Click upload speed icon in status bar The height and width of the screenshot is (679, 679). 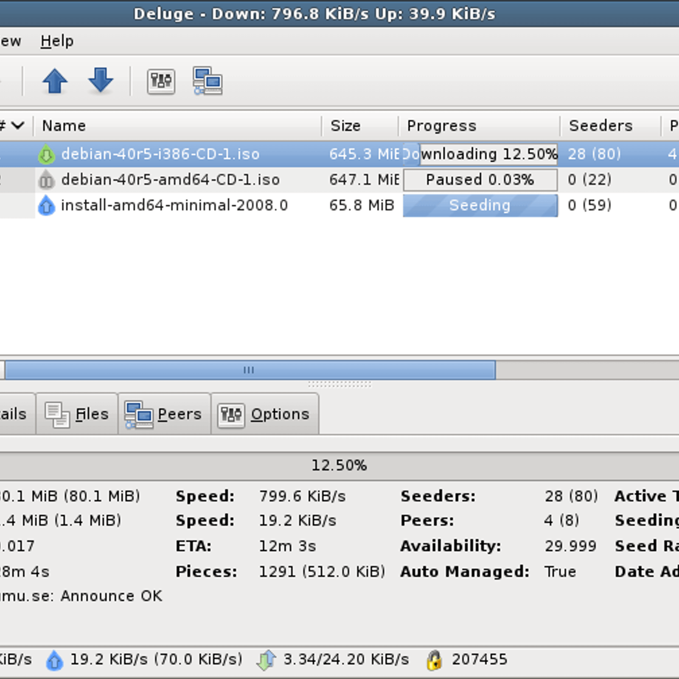pyautogui.click(x=54, y=660)
